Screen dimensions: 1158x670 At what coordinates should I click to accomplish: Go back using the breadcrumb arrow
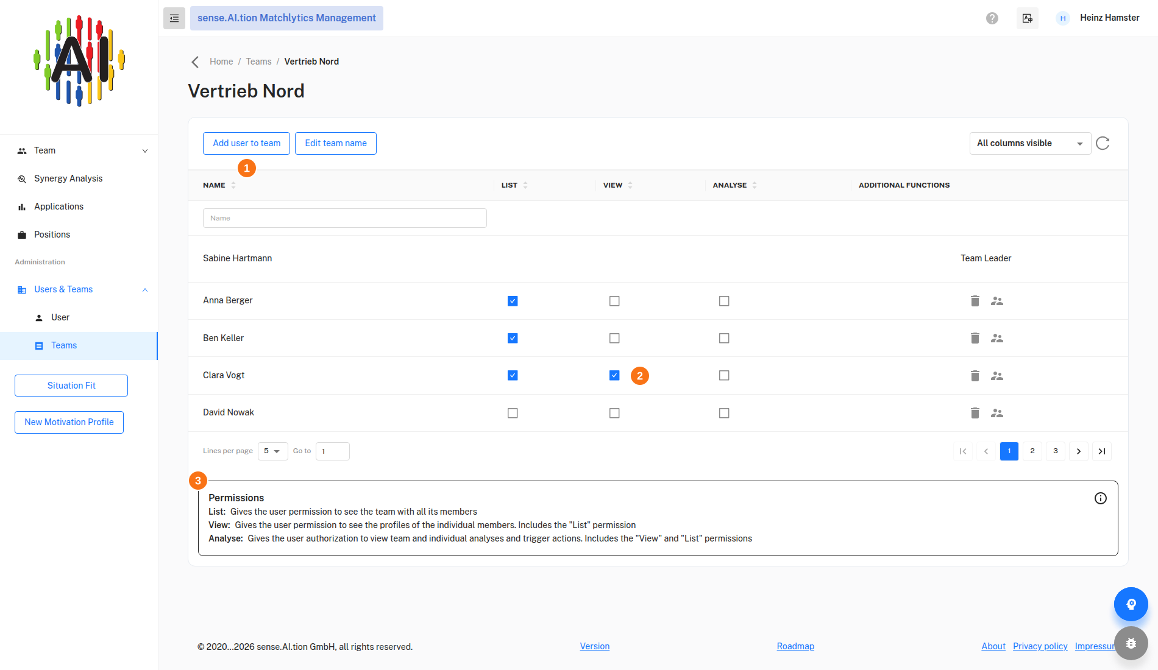[x=195, y=62]
